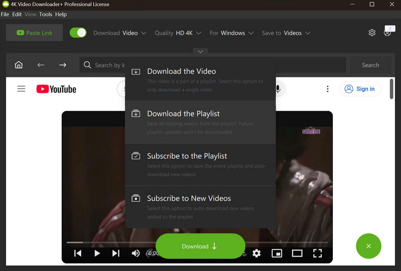Navigate back with left arrow

(41, 65)
